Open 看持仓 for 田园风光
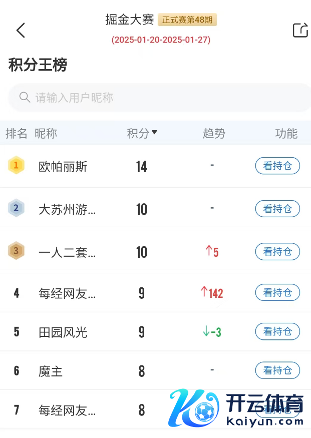Screen dimensions: 311x438 (277, 331)
